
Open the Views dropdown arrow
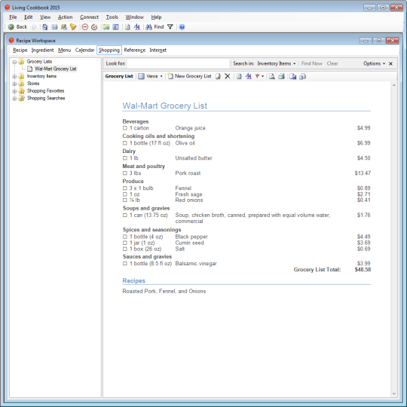[x=161, y=76]
